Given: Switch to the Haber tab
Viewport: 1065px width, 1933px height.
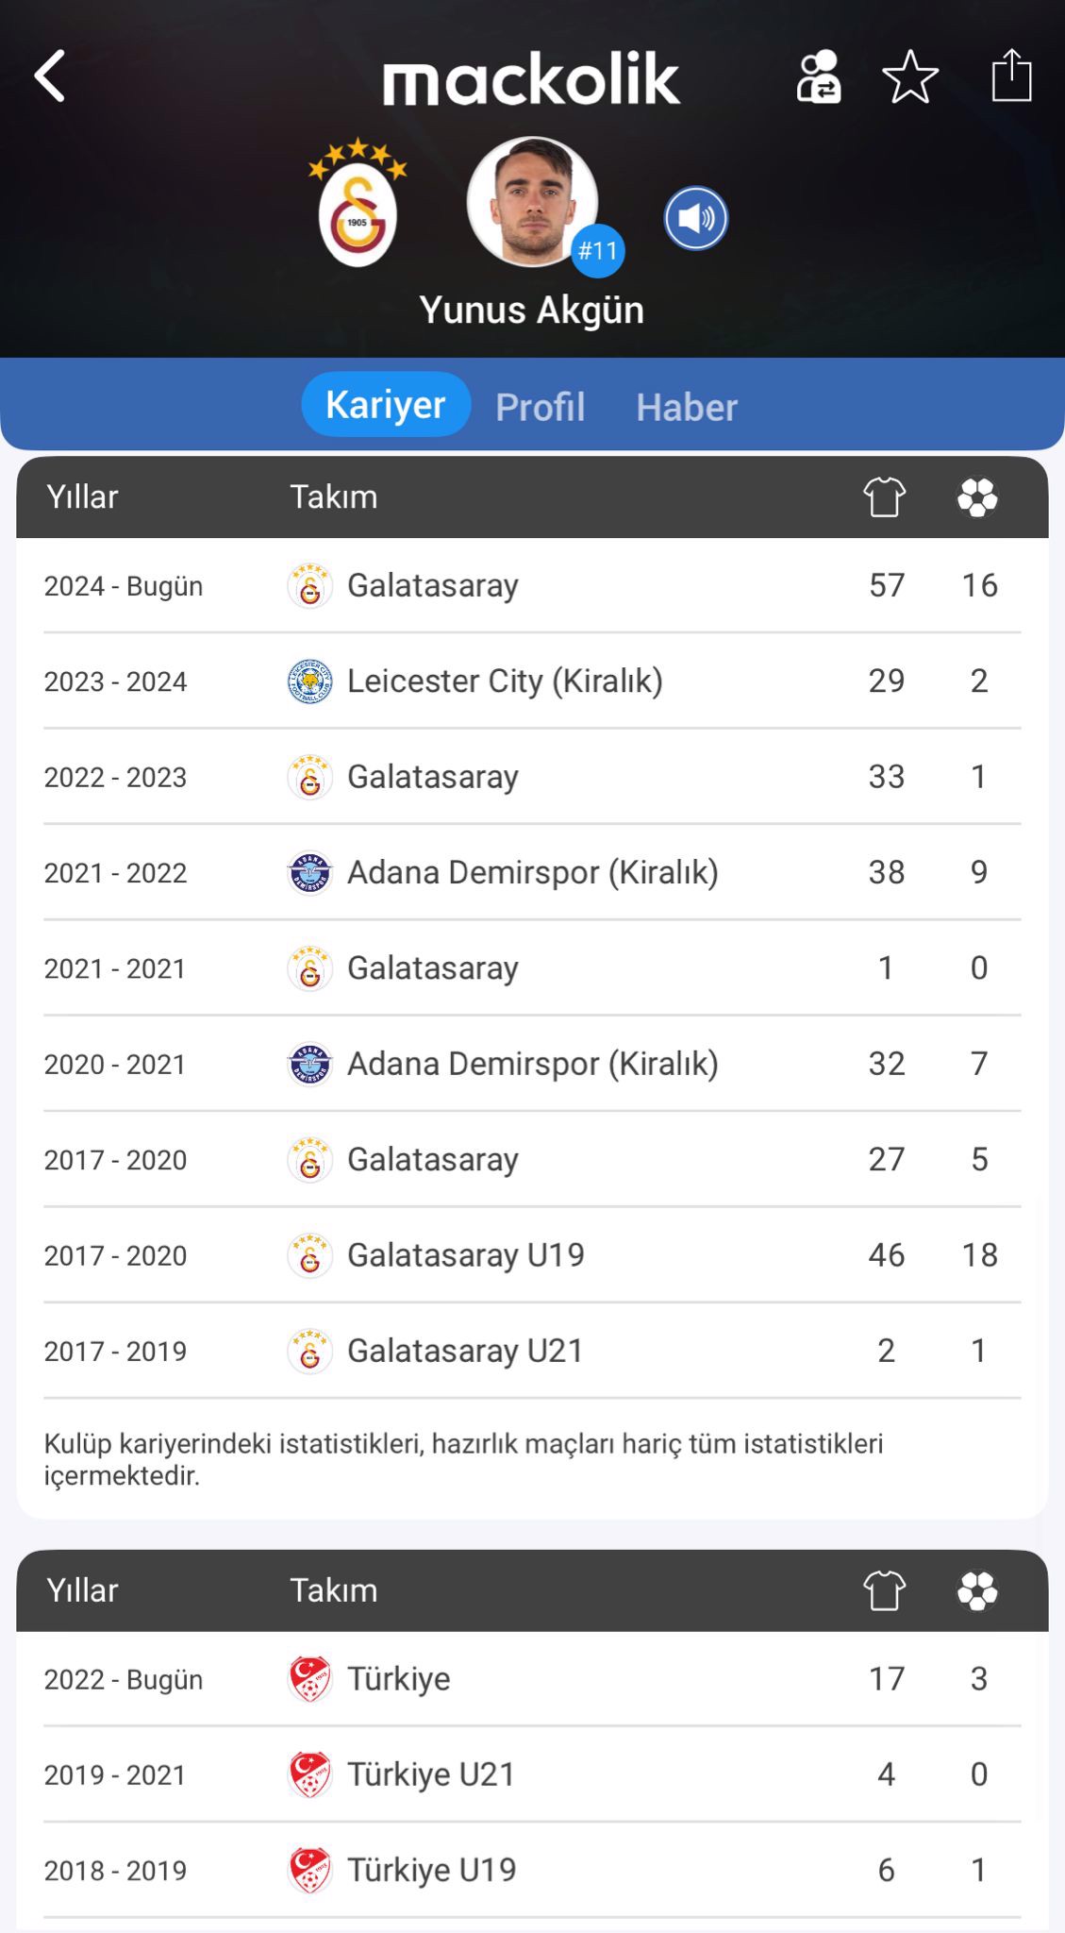Looking at the screenshot, I should click(687, 407).
